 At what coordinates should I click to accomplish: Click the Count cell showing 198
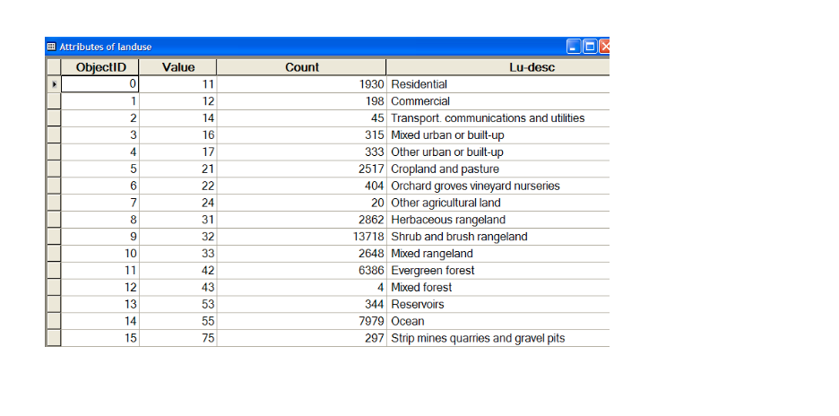[302, 101]
